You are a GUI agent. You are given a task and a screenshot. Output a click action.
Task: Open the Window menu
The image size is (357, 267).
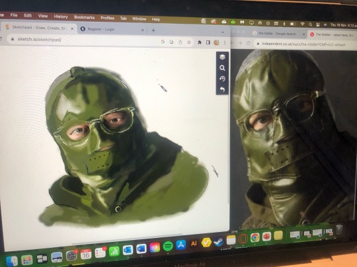pyautogui.click(x=139, y=19)
